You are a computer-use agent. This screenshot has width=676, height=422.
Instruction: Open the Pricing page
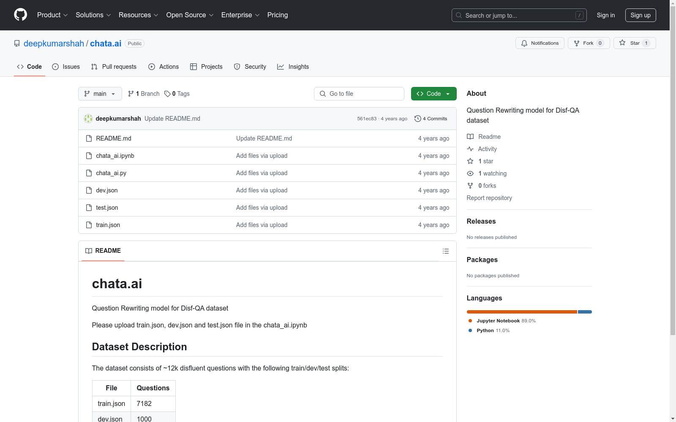(x=278, y=15)
